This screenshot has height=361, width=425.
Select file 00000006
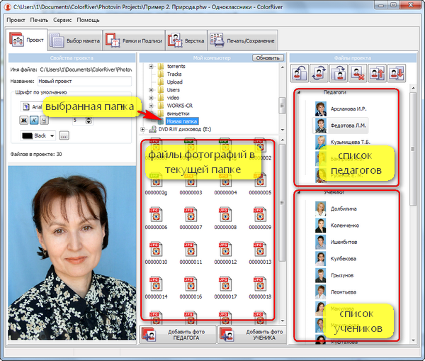156,218
